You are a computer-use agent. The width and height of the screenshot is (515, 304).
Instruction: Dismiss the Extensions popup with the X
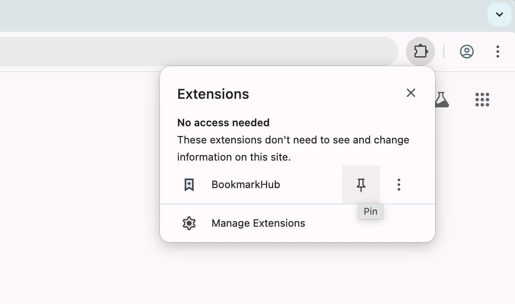click(411, 93)
